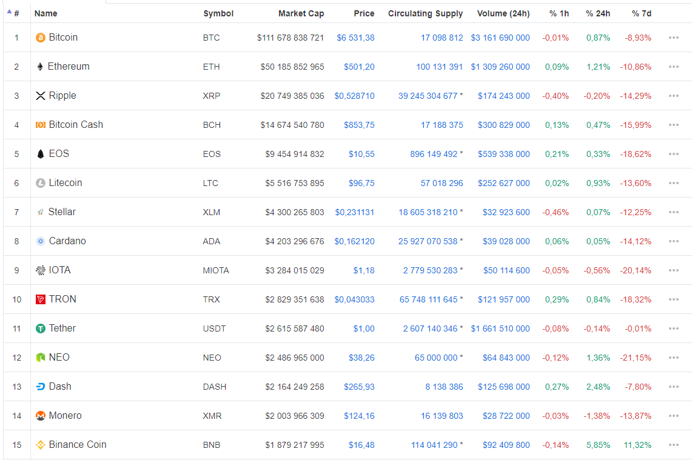
Task: Open the ellipsis menu for Dash
Action: [673, 387]
